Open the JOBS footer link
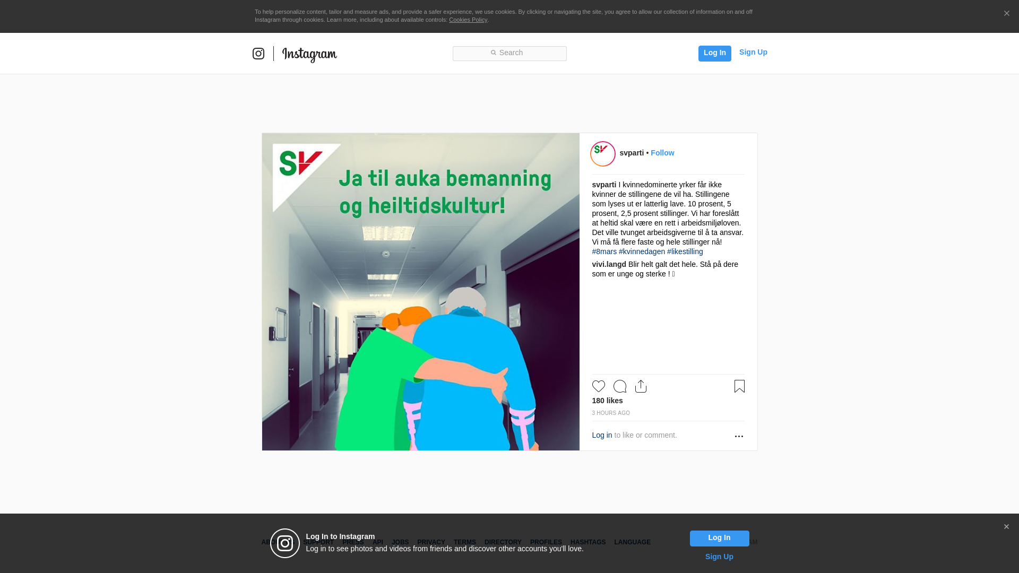This screenshot has width=1019, height=573. (x=400, y=542)
